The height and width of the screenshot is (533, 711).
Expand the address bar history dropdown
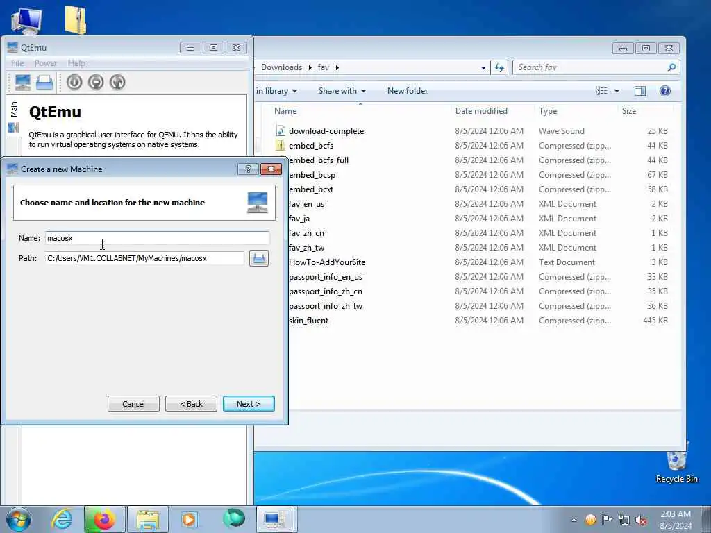(x=483, y=68)
